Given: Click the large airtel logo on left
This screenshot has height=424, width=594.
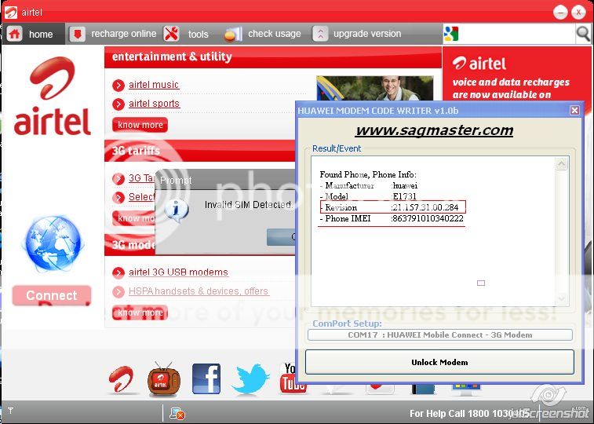Looking at the screenshot, I should pyautogui.click(x=53, y=97).
